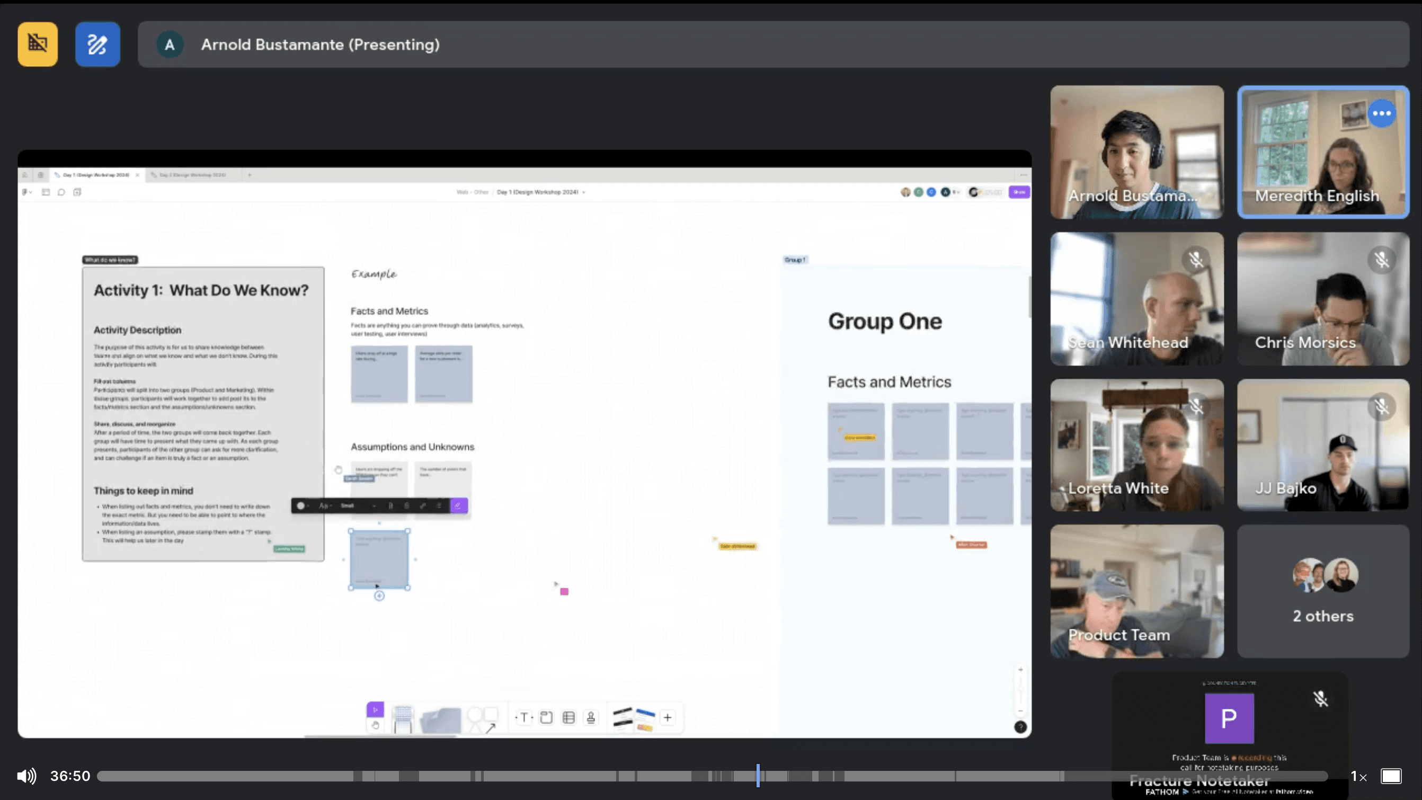This screenshot has width=1422, height=800.
Task: Select the Day 1 Design Workshop tab
Action: (x=95, y=174)
